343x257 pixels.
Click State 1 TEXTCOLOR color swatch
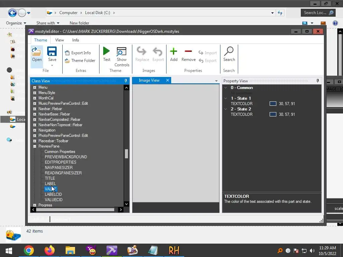[x=273, y=104]
